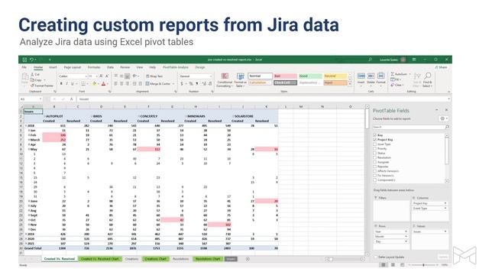The height and width of the screenshot is (275, 489).
Task: Open the number format General dropdown
Action: 211,76
